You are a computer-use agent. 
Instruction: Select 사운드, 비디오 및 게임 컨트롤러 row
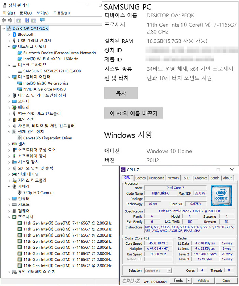point(46,126)
